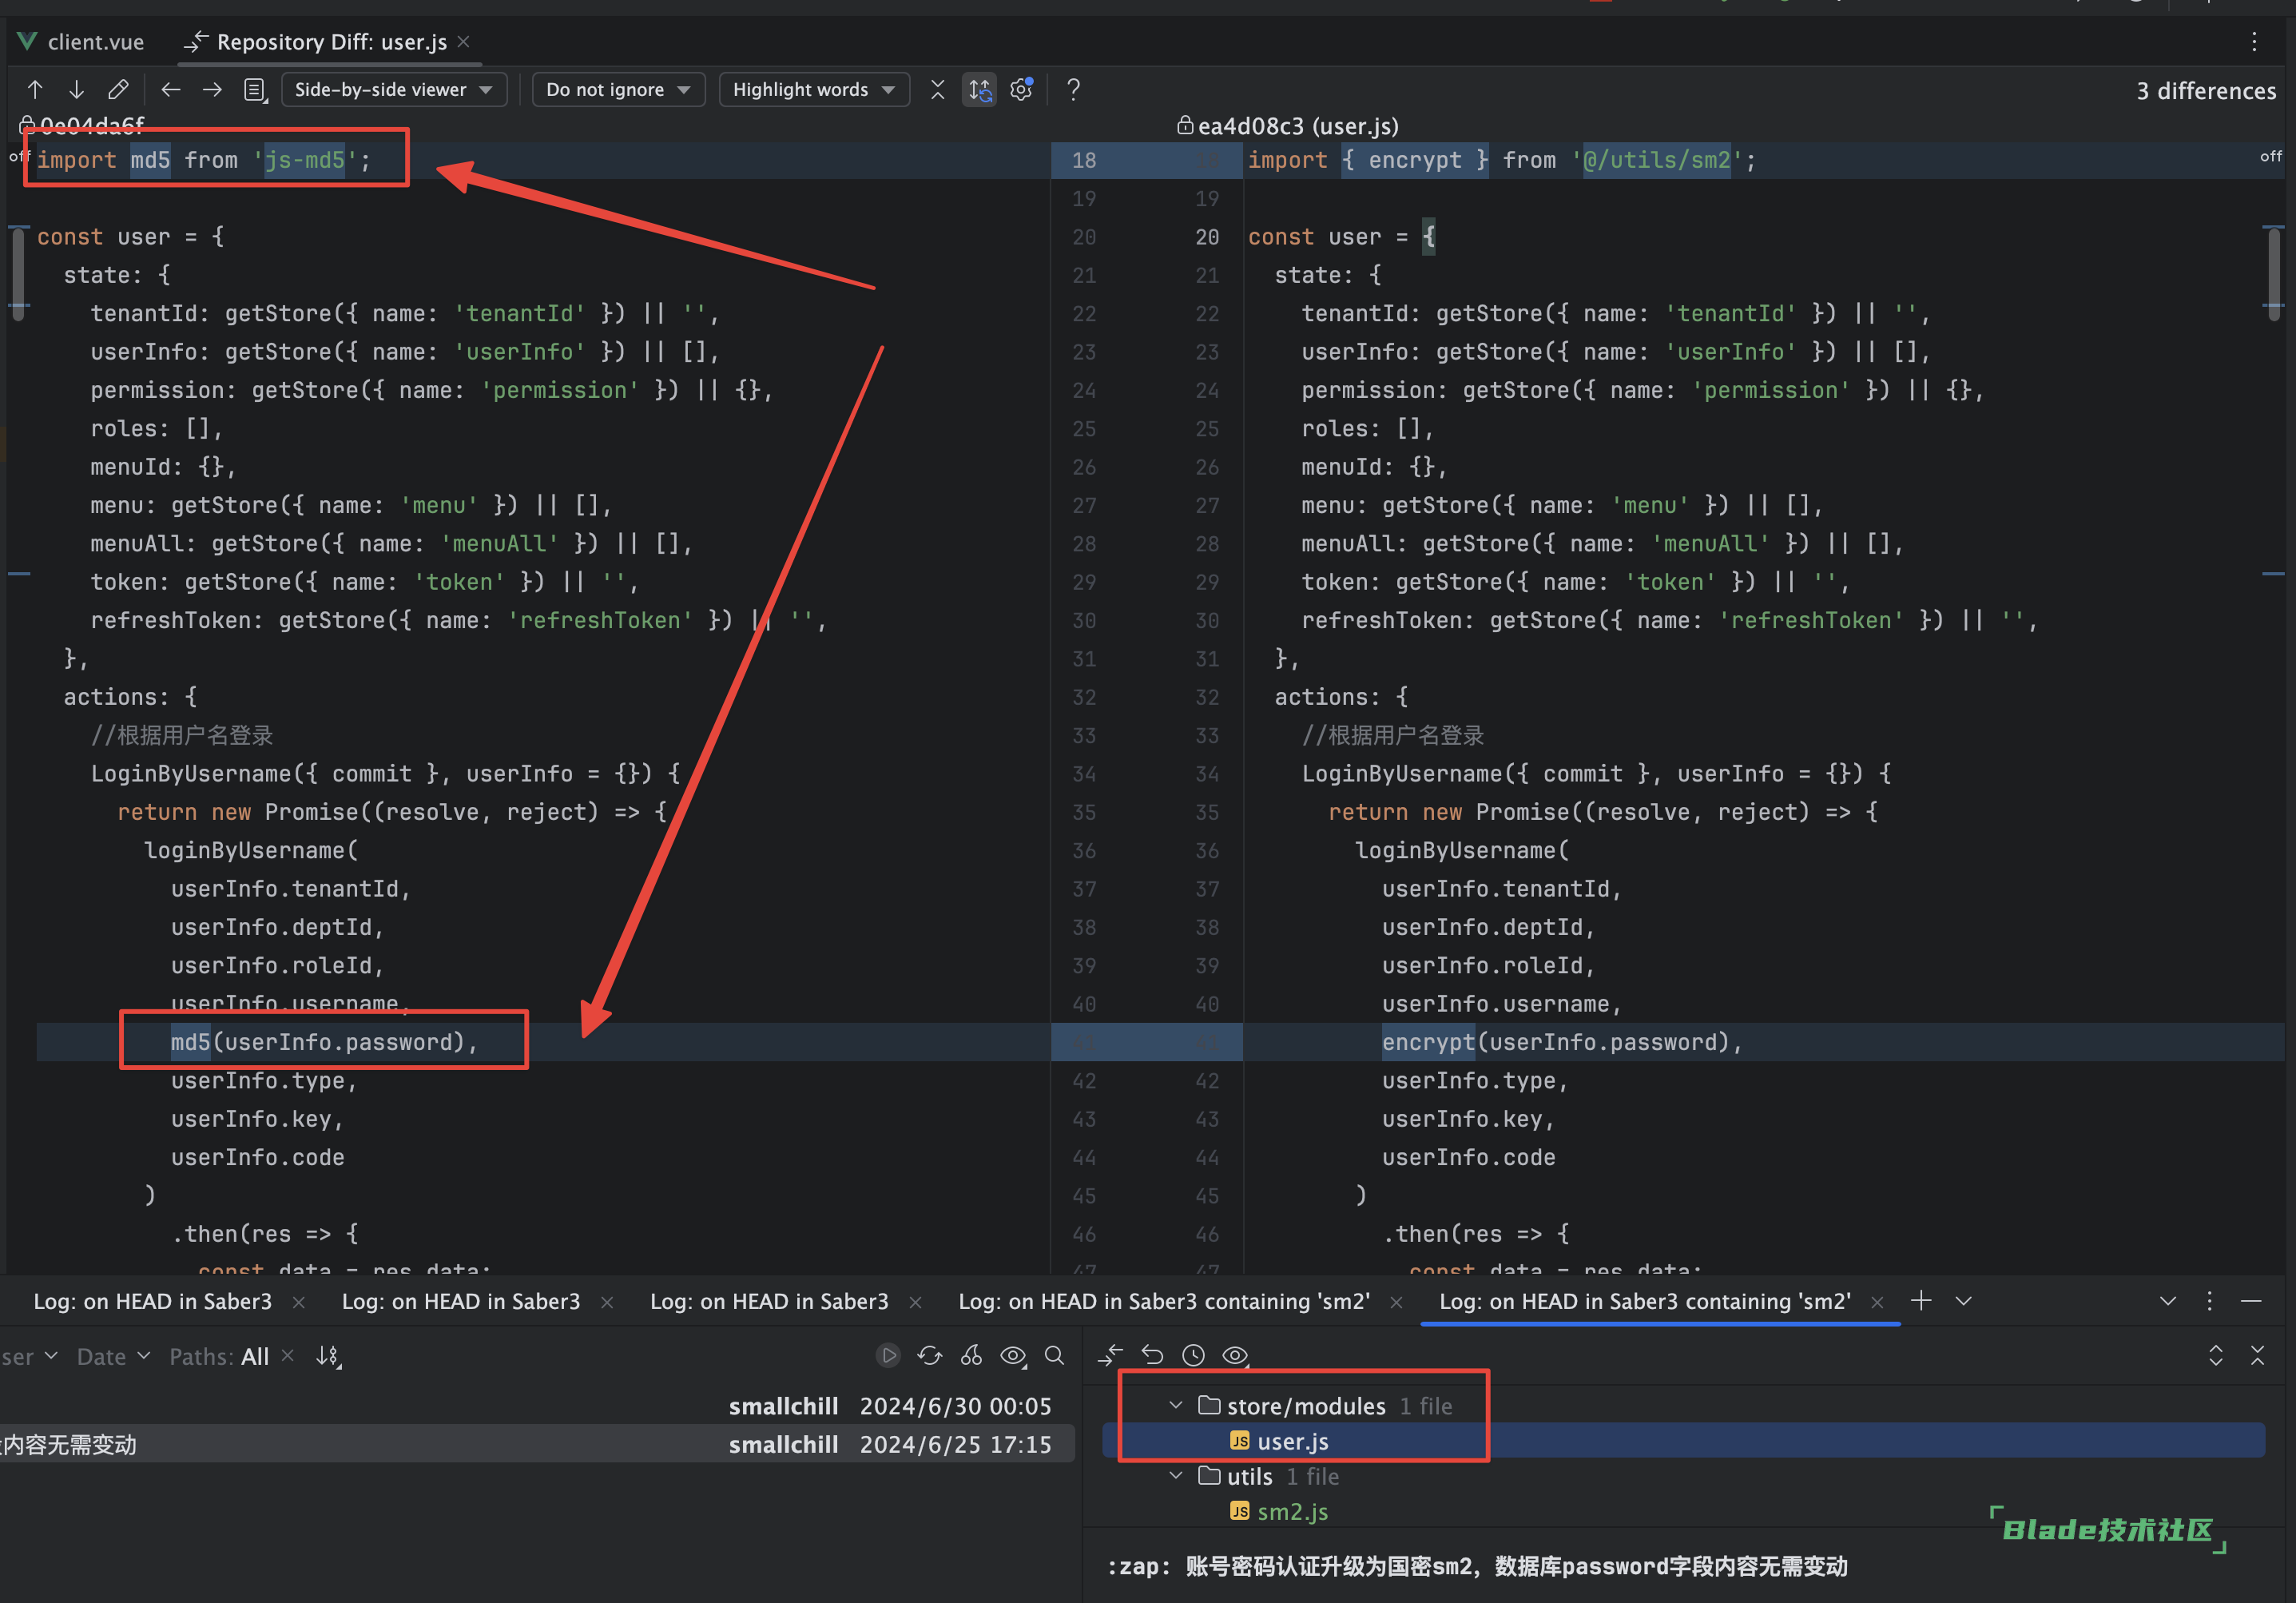Click the left diff pane scrollbar
The image size is (2296, 1603).
coord(18,275)
